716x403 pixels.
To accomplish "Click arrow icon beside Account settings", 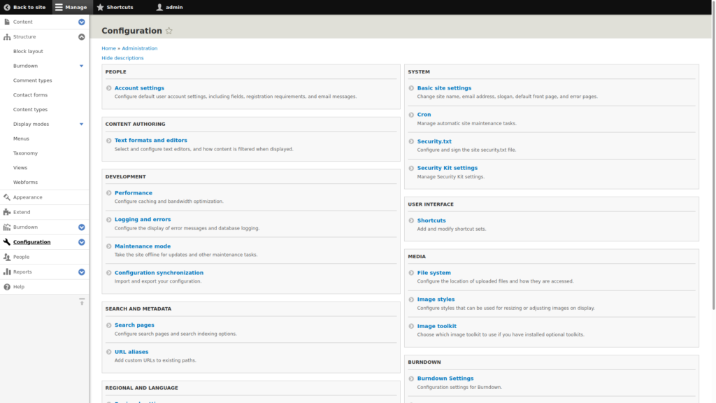I will 108,88.
